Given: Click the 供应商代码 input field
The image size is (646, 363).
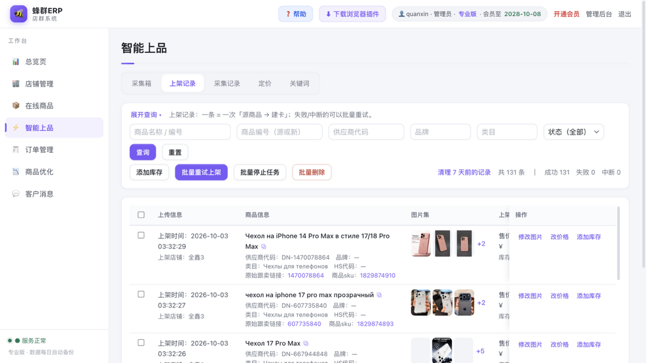Looking at the screenshot, I should [x=366, y=132].
